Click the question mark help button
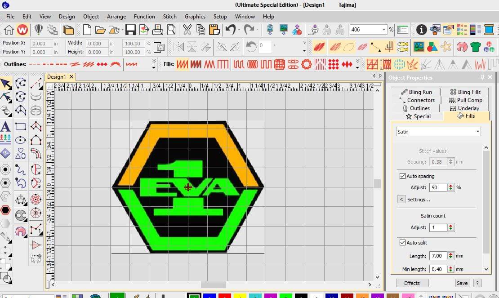 pyautogui.click(x=477, y=283)
